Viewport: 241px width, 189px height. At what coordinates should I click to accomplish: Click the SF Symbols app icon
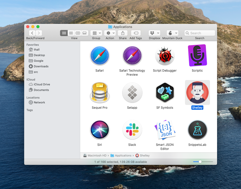(165, 93)
